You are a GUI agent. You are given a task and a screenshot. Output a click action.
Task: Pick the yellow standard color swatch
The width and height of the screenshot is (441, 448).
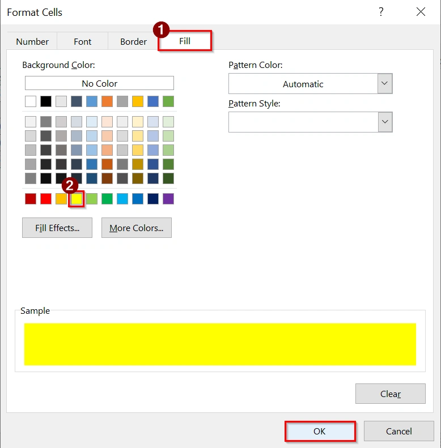pos(77,199)
